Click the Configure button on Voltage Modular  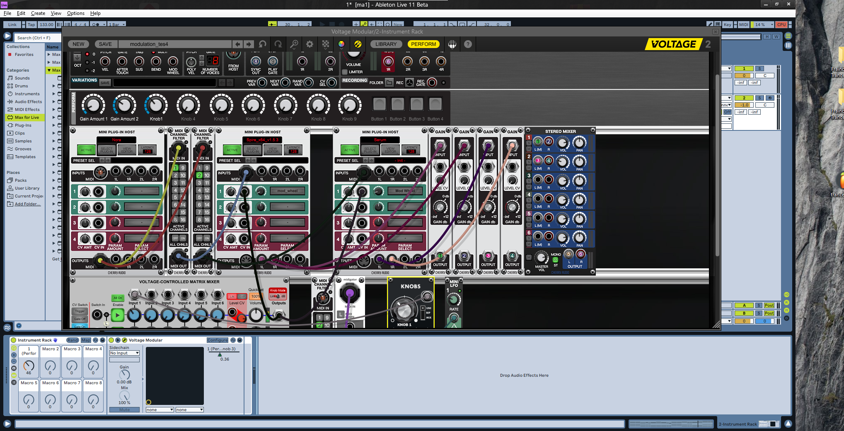[218, 340]
